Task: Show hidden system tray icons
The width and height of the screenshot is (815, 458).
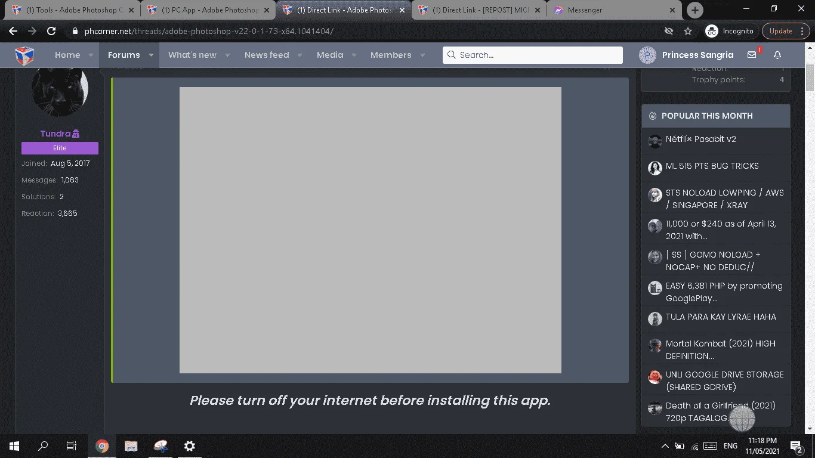Action: pyautogui.click(x=665, y=446)
